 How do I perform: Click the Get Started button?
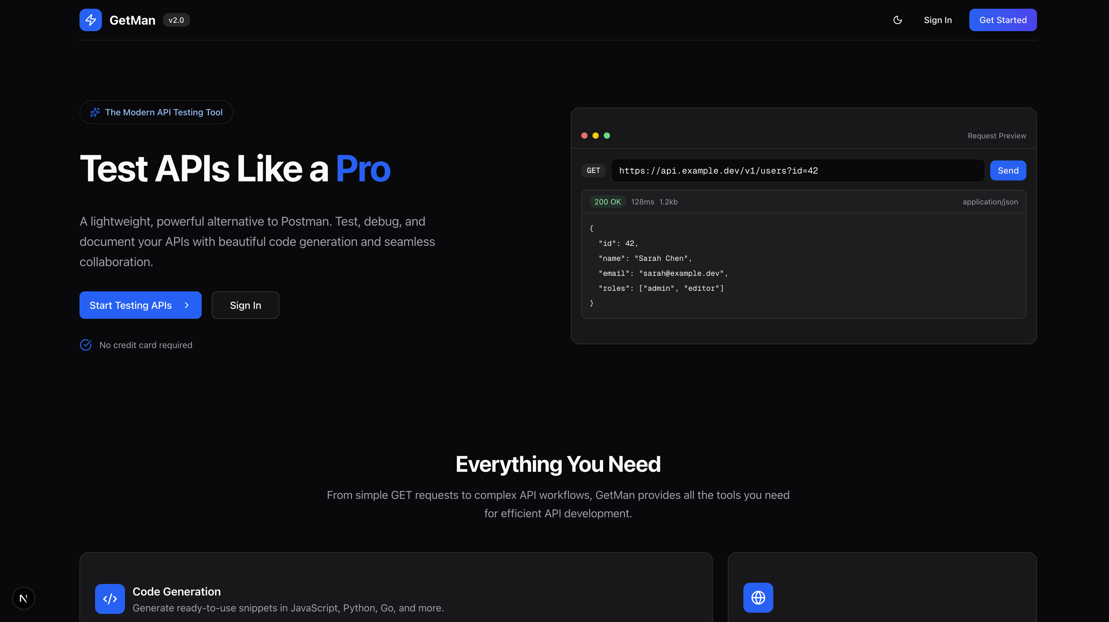tap(1003, 20)
